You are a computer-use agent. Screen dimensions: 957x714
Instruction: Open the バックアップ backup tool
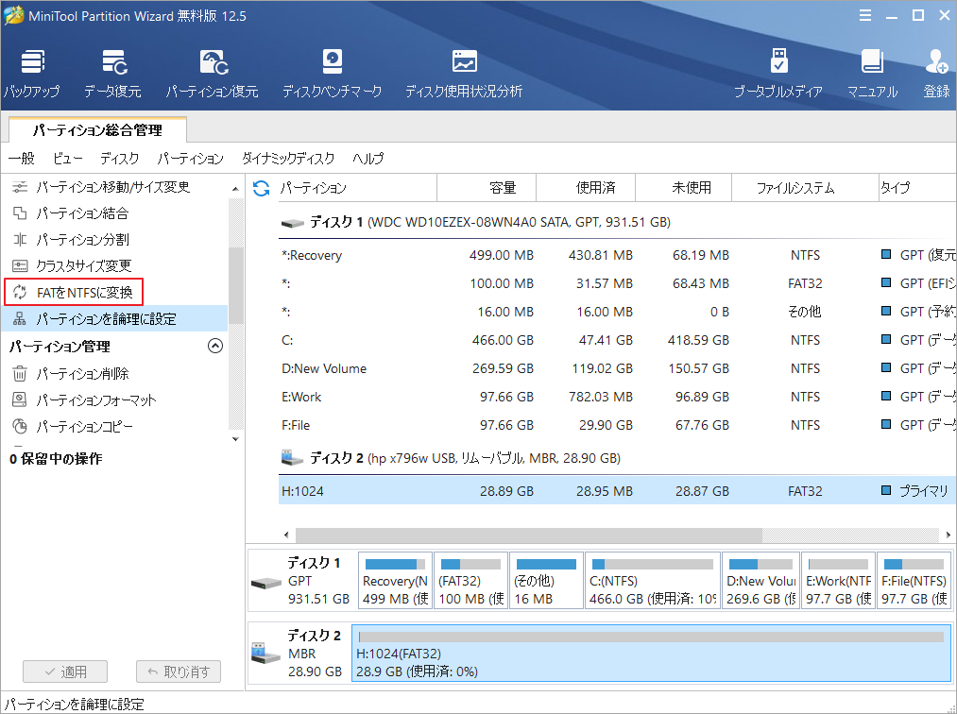[x=32, y=74]
